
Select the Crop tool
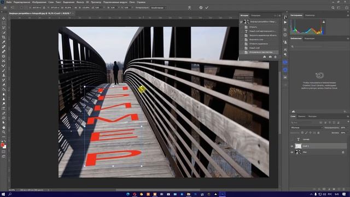4,37
